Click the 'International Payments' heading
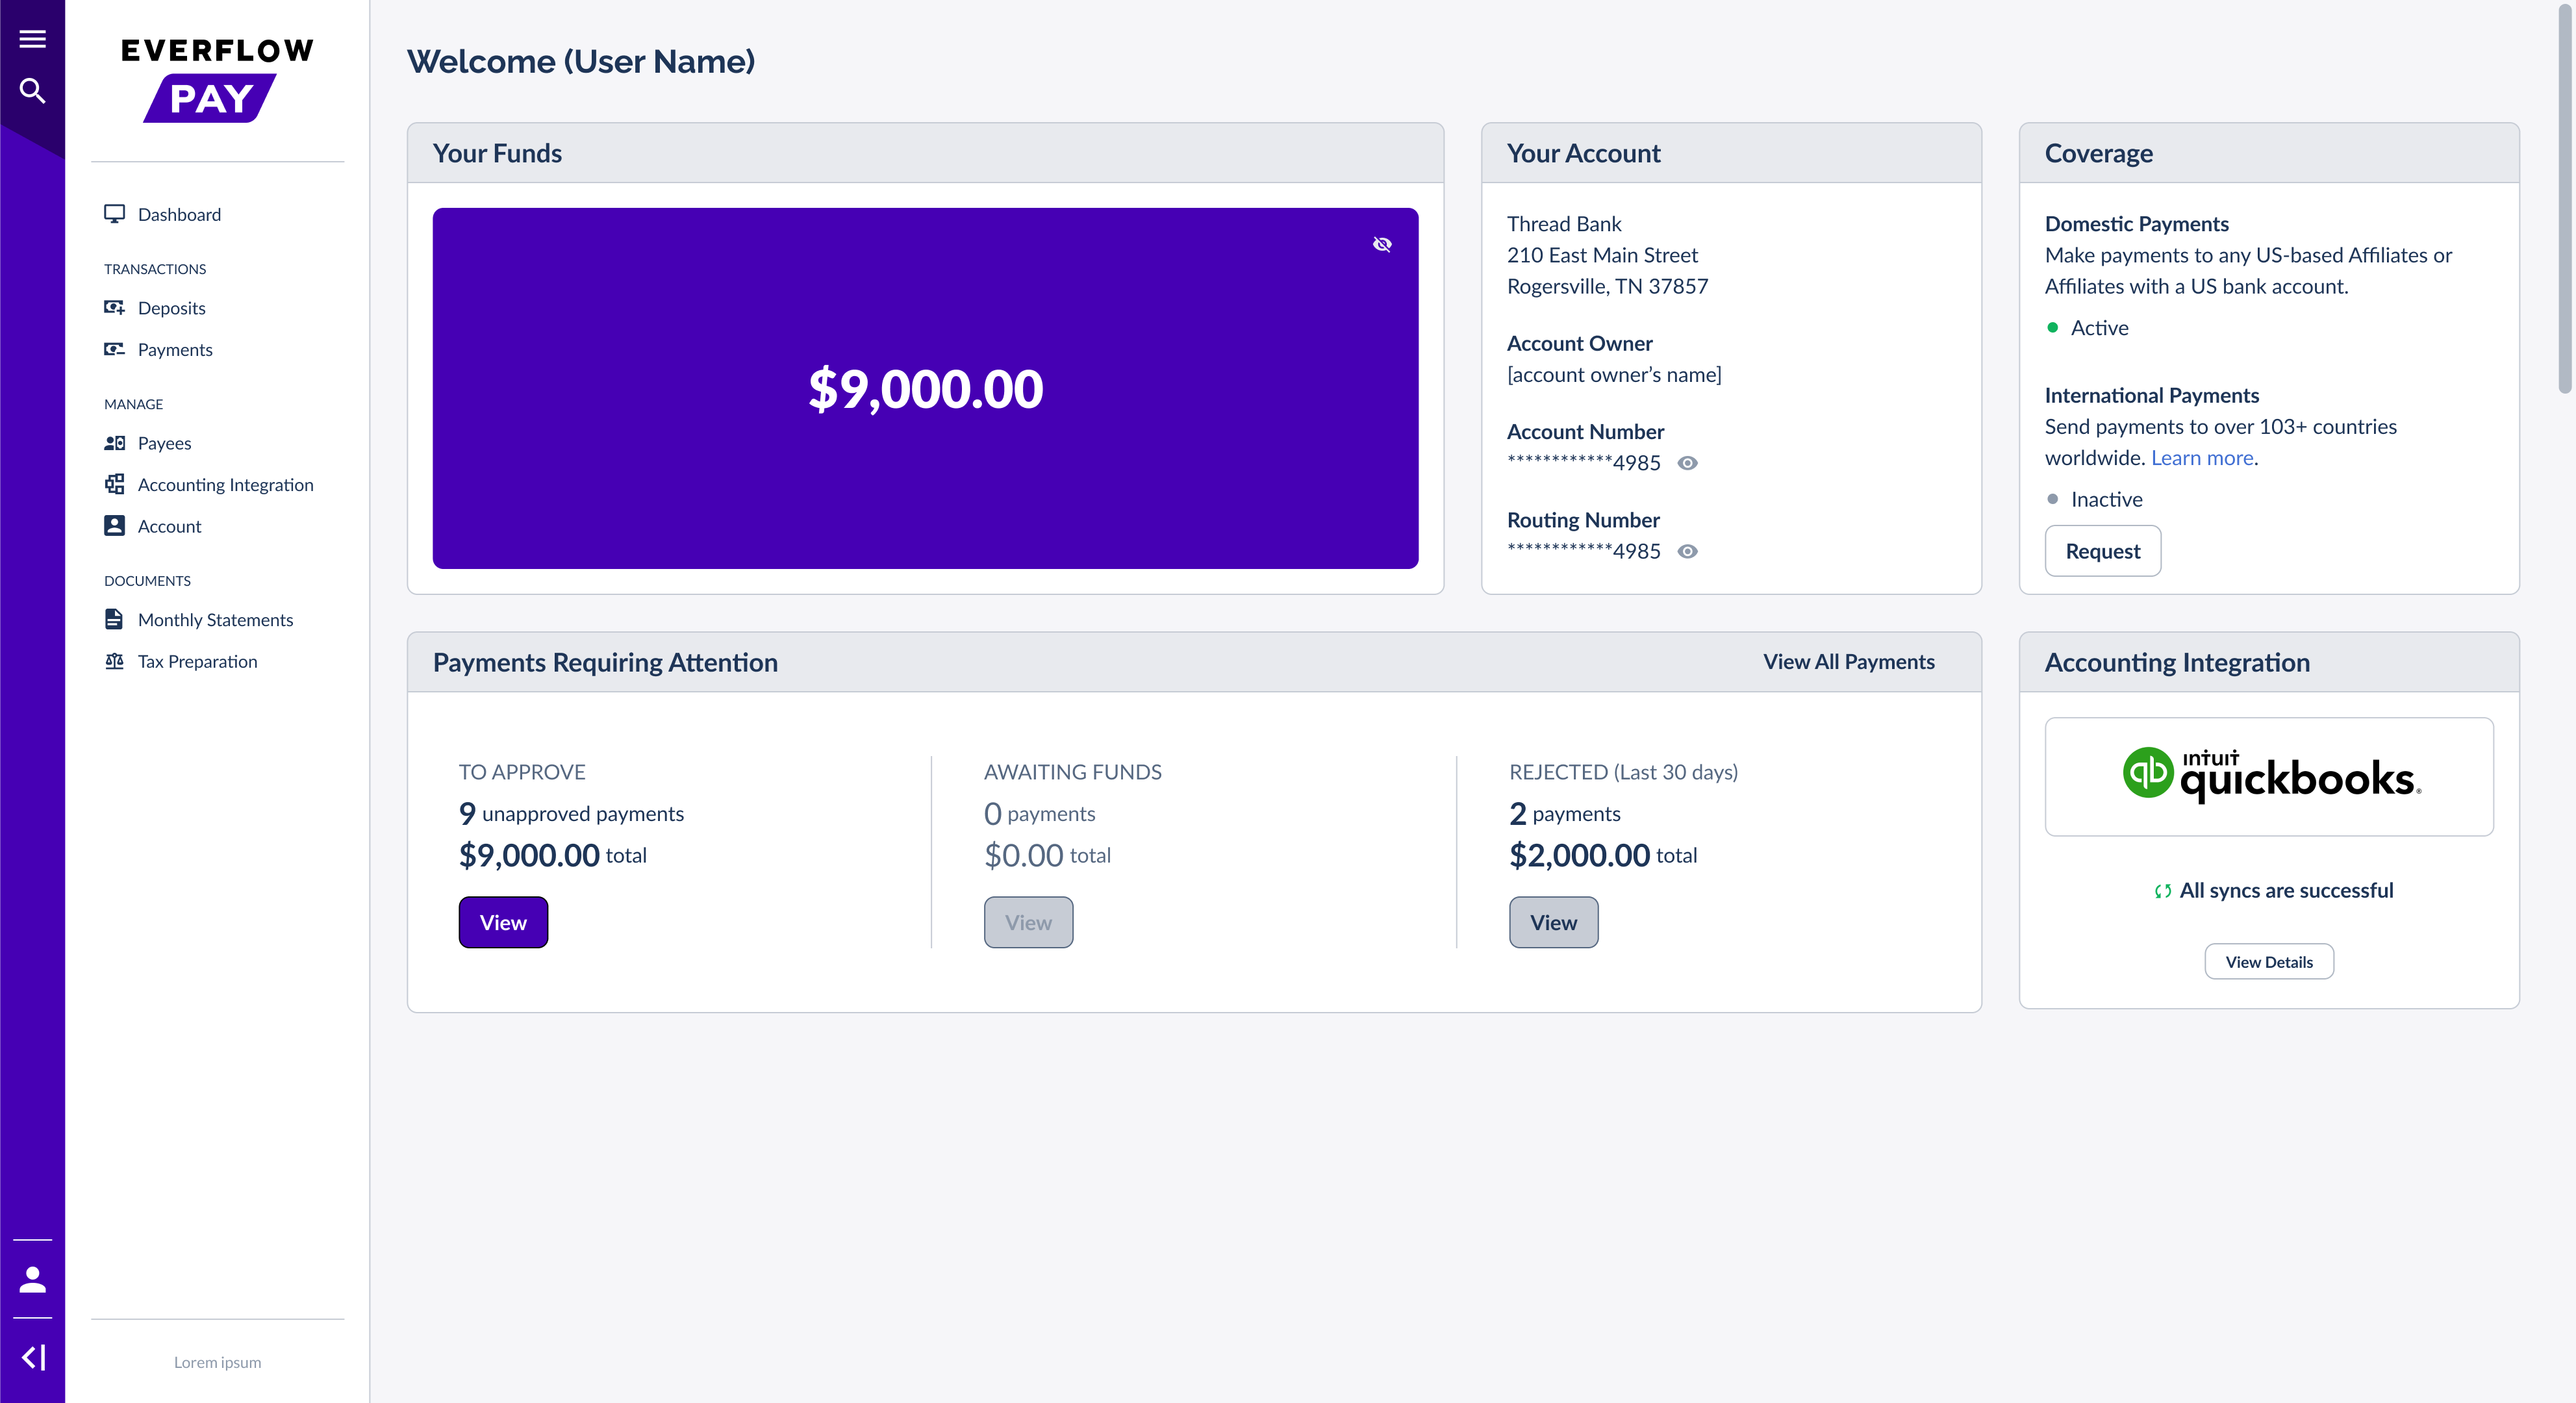 tap(2151, 395)
